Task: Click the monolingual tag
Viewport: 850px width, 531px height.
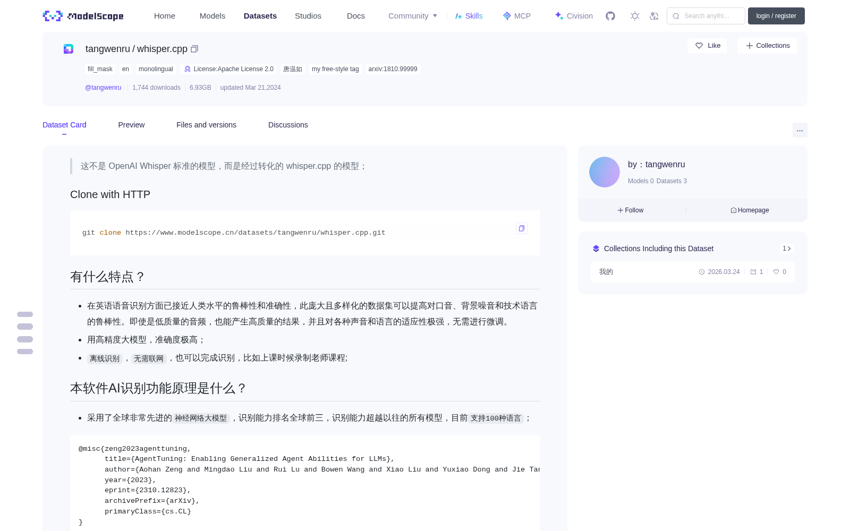Action: (156, 69)
